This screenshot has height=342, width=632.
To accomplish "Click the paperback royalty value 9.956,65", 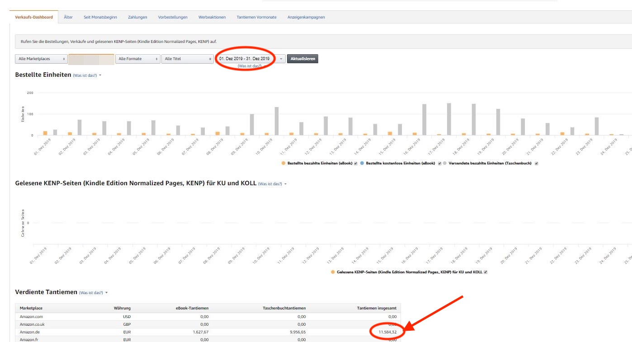I will tap(297, 332).
